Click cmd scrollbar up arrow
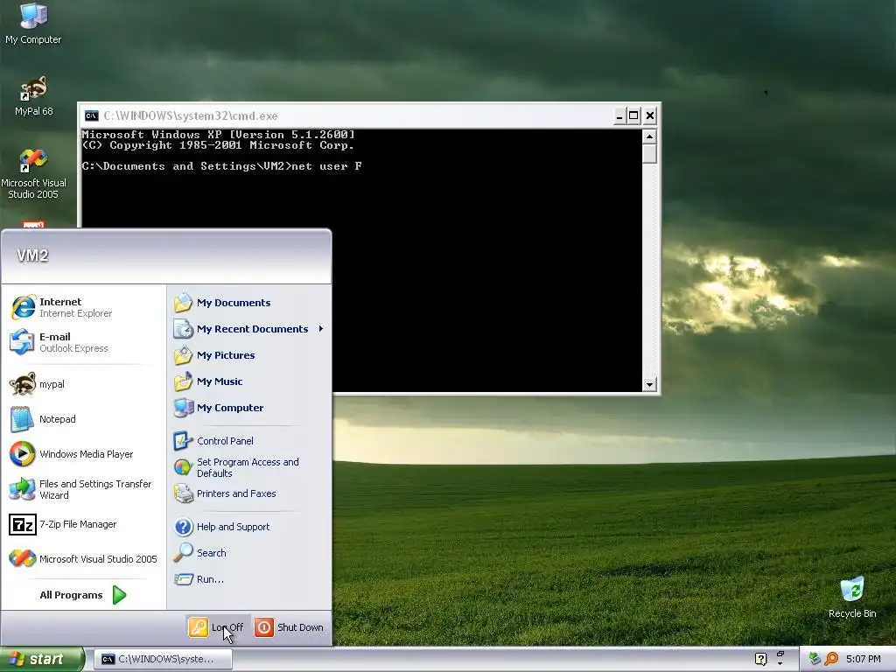 pos(648,136)
